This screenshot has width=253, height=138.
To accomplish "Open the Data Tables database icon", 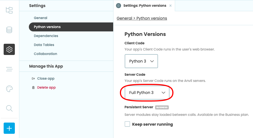I will (x=9, y=30).
